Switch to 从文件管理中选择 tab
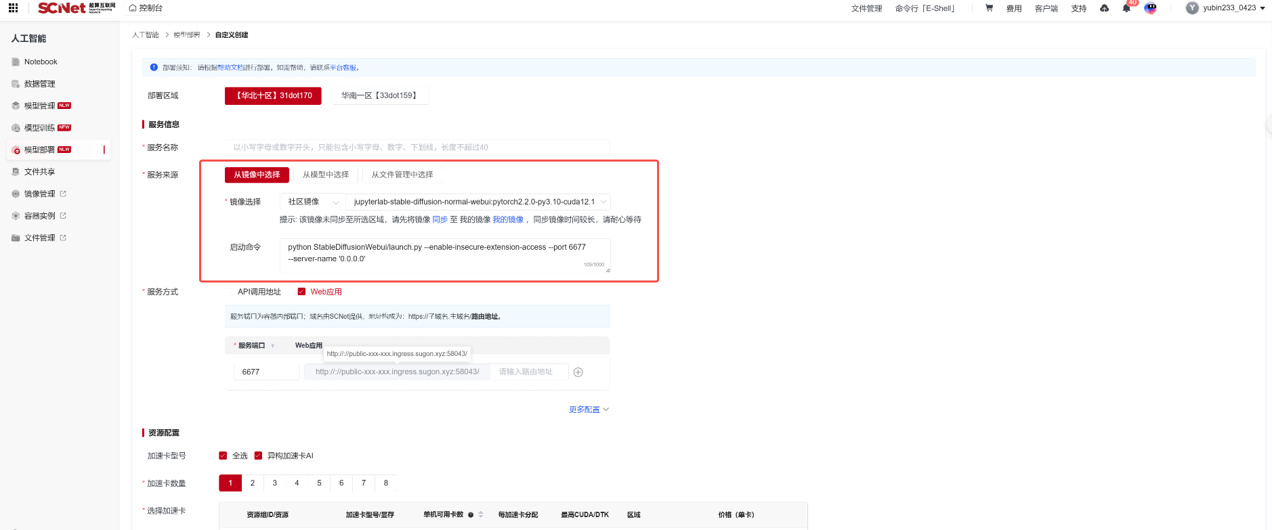Viewport: 1272px width, 530px height. coord(402,175)
